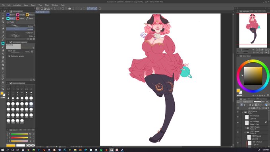Image resolution: width=270 pixels, height=152 pixels.
Task: Click Scale/Rotate transform icon in command bar
Action: pyautogui.click(x=73, y=9)
